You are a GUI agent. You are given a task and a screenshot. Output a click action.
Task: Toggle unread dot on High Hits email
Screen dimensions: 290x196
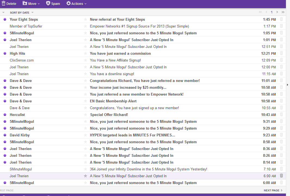[5, 53]
